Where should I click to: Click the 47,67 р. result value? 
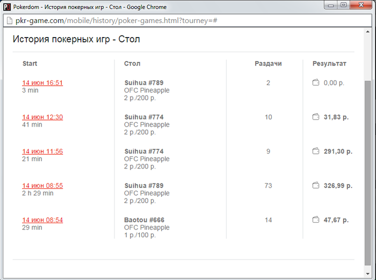coord(336,220)
